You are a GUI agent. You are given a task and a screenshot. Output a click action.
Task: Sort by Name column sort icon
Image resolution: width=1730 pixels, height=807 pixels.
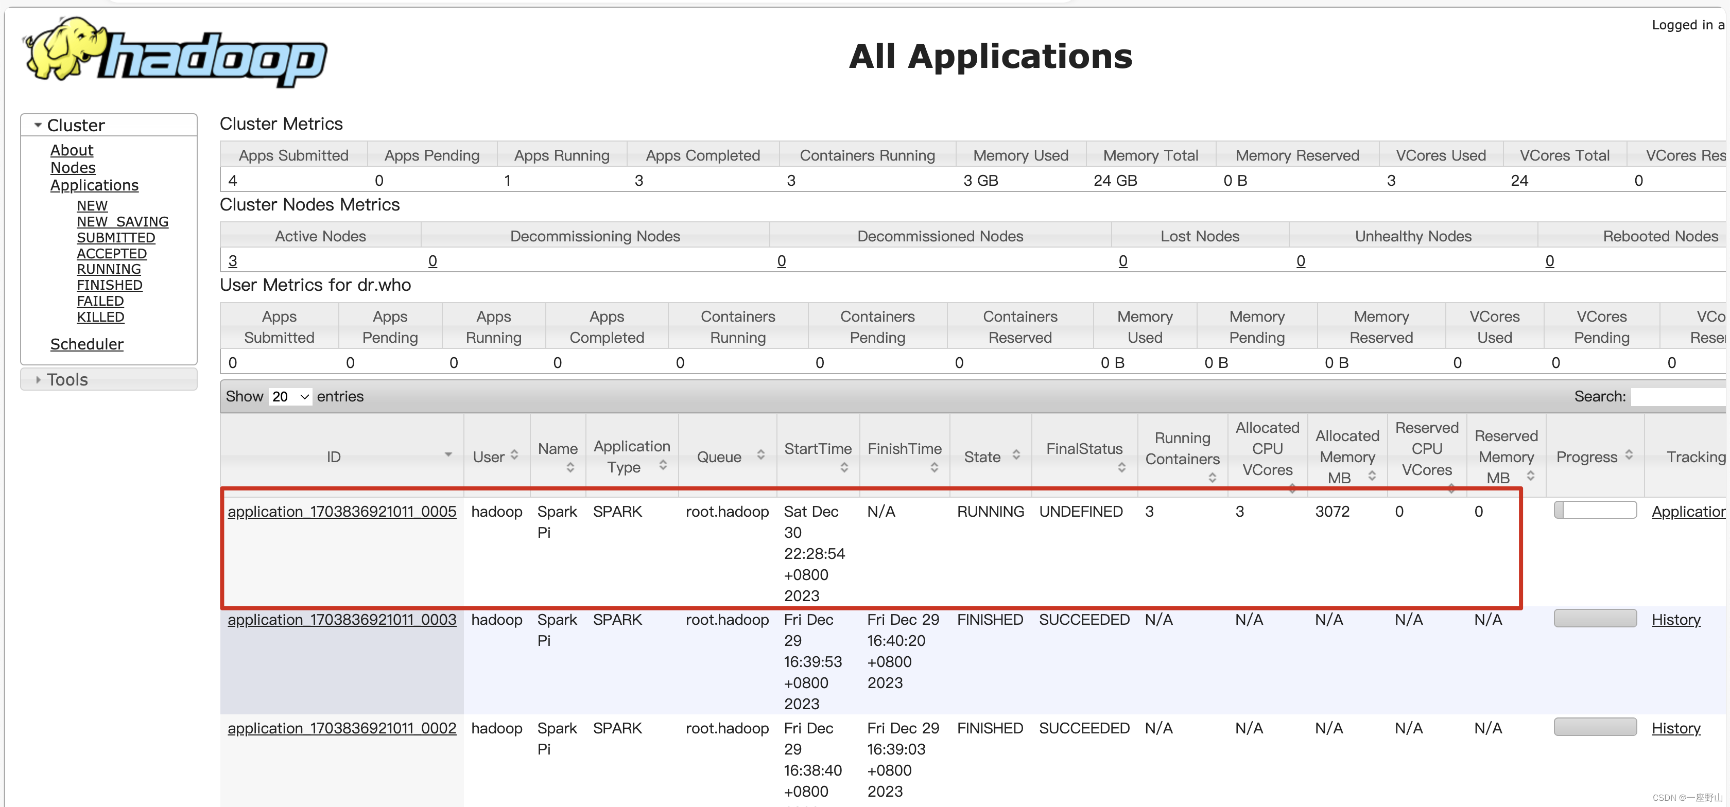(570, 467)
